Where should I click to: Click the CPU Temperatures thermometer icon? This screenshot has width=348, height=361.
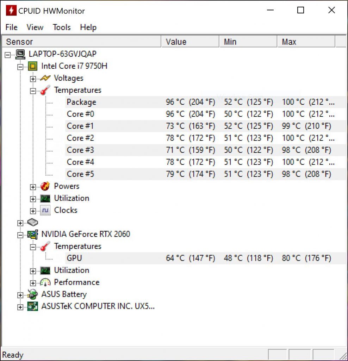[45, 90]
